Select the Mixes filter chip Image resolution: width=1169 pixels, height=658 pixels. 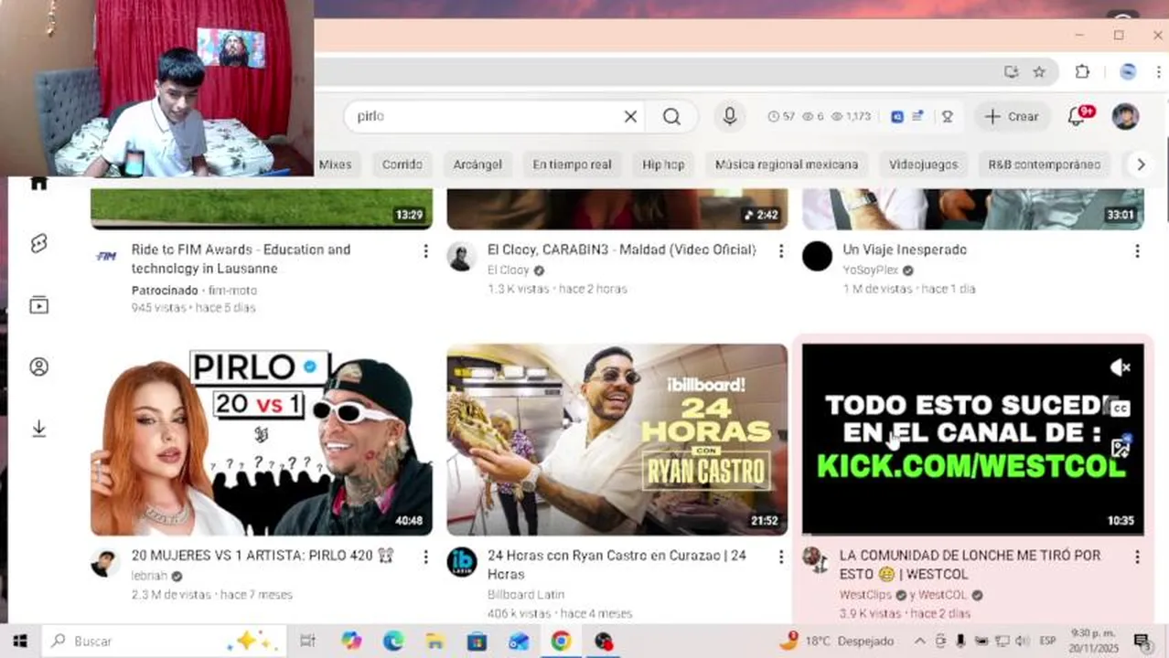coord(335,164)
